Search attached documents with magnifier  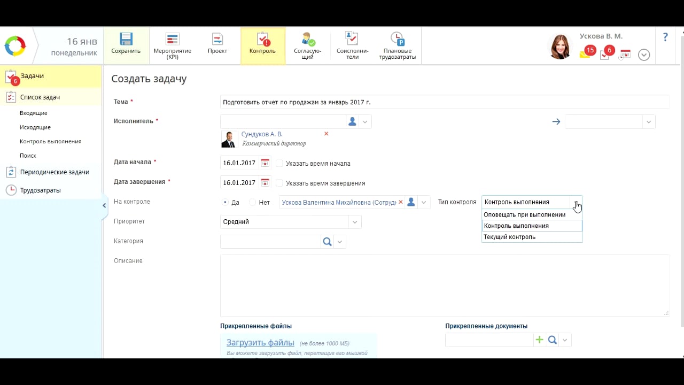[553, 340]
